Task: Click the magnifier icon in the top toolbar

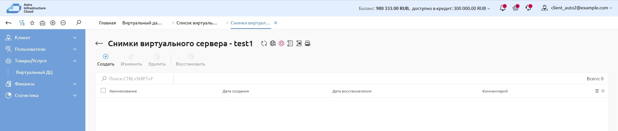Action: (x=78, y=23)
